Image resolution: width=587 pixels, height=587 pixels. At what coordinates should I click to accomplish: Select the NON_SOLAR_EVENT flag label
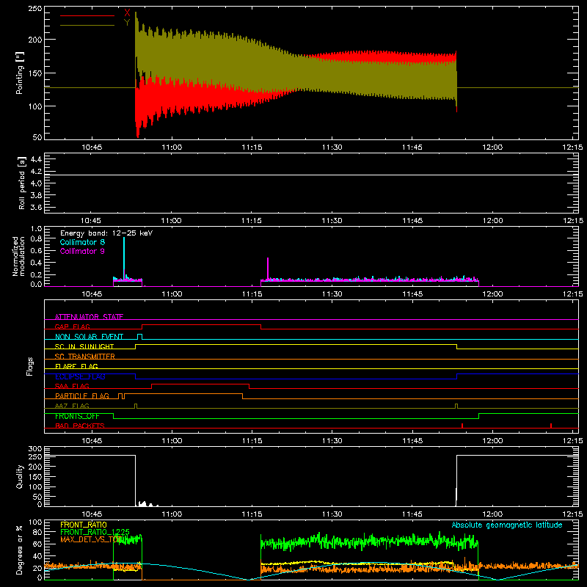coord(89,337)
